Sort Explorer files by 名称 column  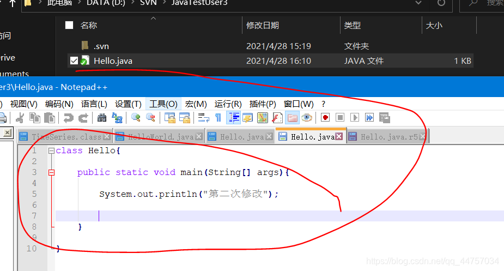[x=89, y=25]
